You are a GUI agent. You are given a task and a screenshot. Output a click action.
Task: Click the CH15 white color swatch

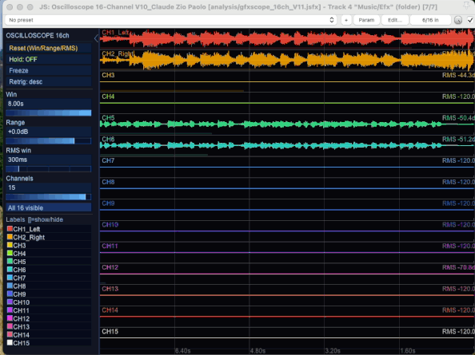(10, 343)
